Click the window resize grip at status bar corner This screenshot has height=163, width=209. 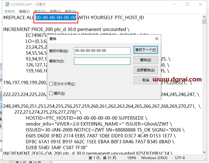pos(205,159)
